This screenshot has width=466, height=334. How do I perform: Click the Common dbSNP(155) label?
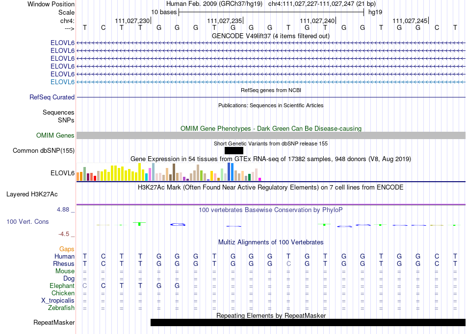[43, 151]
